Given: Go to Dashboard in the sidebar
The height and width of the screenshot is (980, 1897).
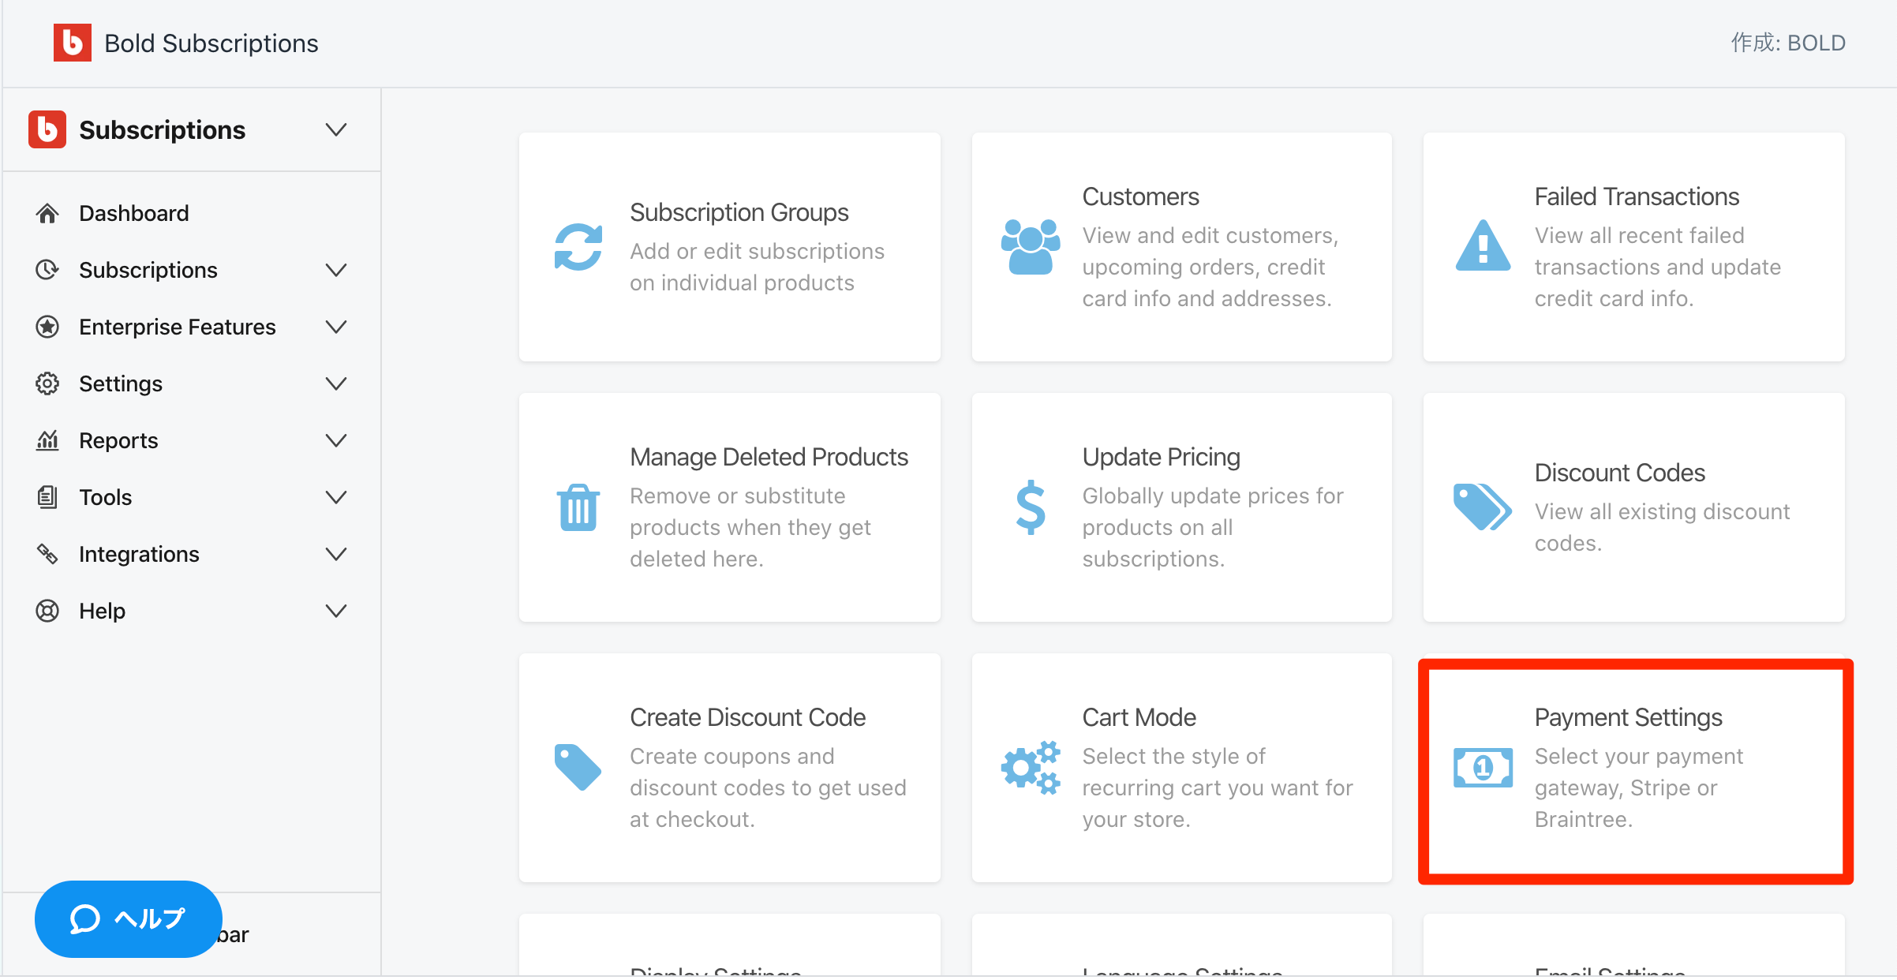Looking at the screenshot, I should tap(133, 213).
